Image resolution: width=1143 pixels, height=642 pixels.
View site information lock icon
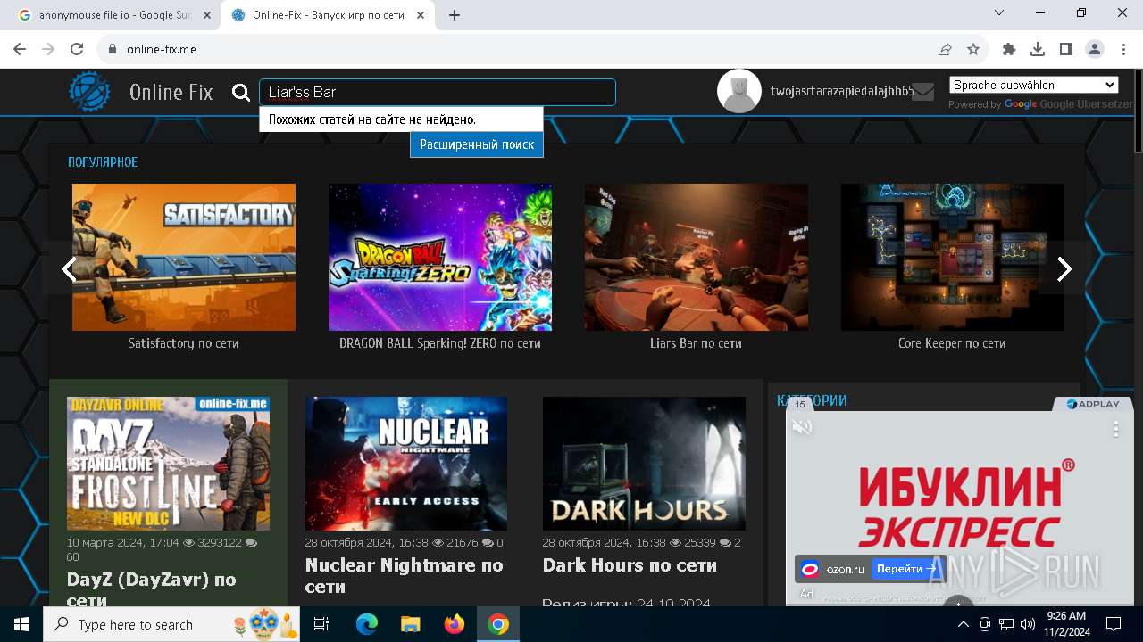[x=113, y=50]
